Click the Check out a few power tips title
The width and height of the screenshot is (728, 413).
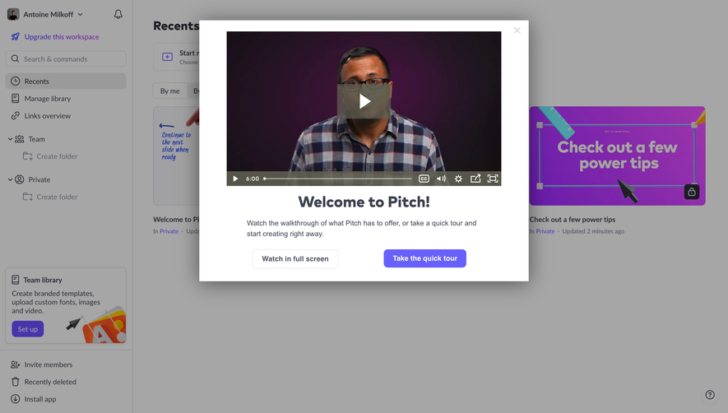pos(573,220)
